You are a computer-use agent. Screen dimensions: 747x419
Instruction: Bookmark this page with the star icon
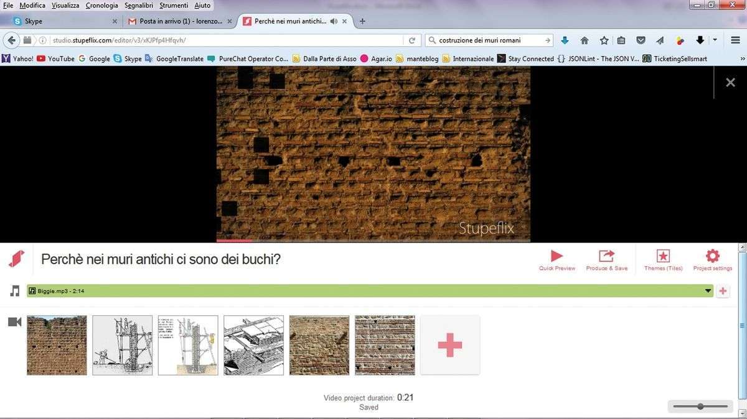click(x=604, y=40)
